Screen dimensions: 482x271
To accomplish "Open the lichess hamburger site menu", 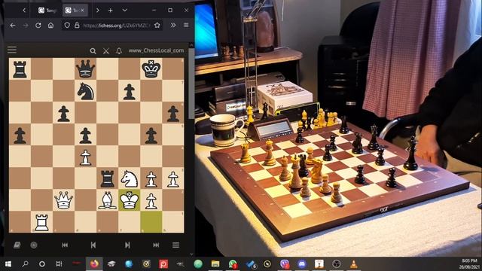I will [x=12, y=50].
